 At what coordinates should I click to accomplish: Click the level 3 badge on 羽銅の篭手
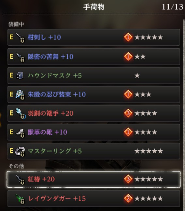pyautogui.click(x=128, y=113)
